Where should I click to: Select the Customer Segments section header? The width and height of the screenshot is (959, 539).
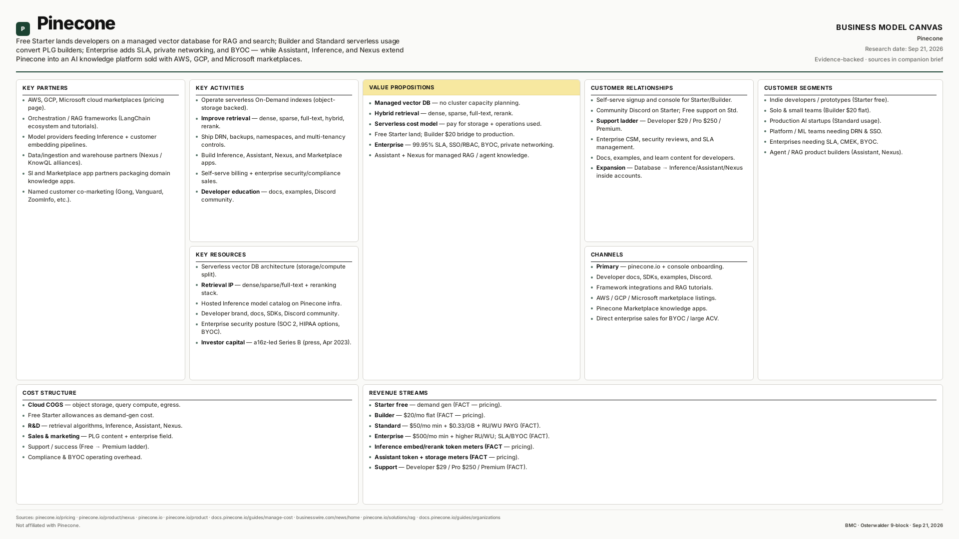pos(798,88)
